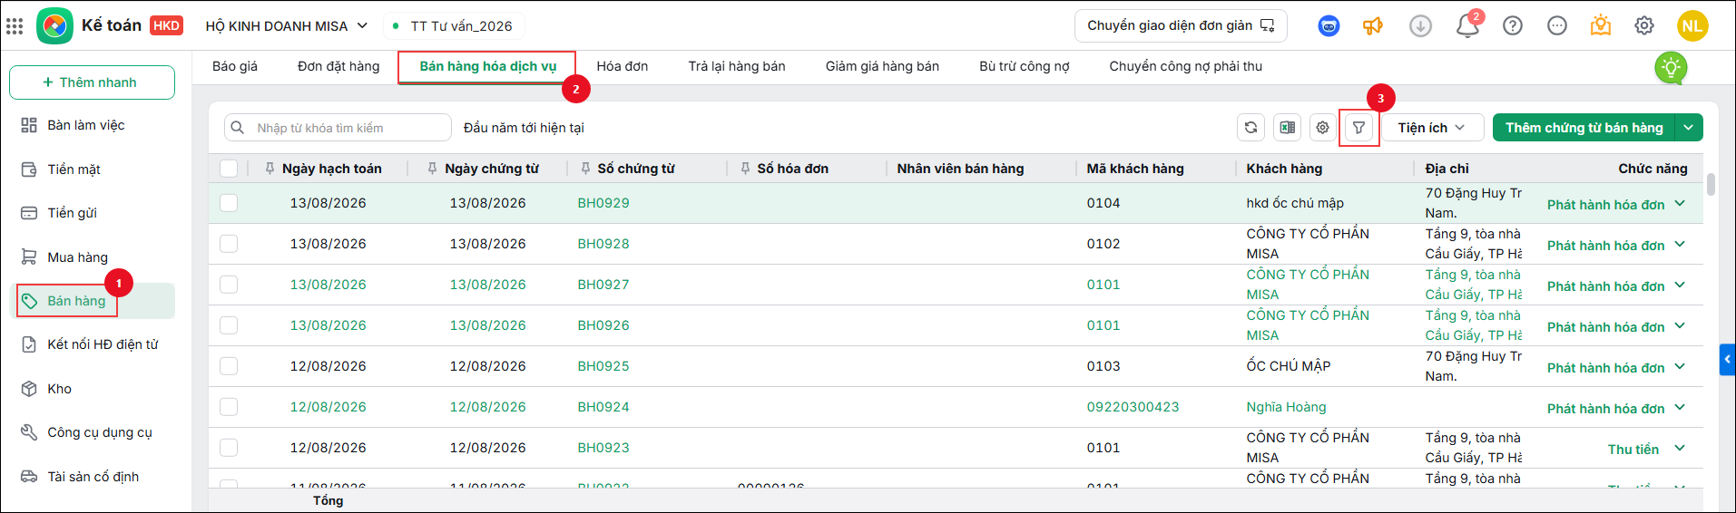1736x513 pixels.
Task: Click the orange lightbulb robot icon
Action: pyautogui.click(x=1601, y=25)
